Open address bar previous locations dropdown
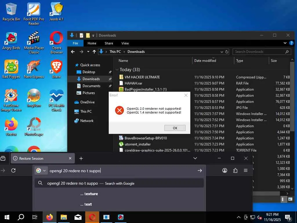297x223 pixels. click(x=222, y=52)
